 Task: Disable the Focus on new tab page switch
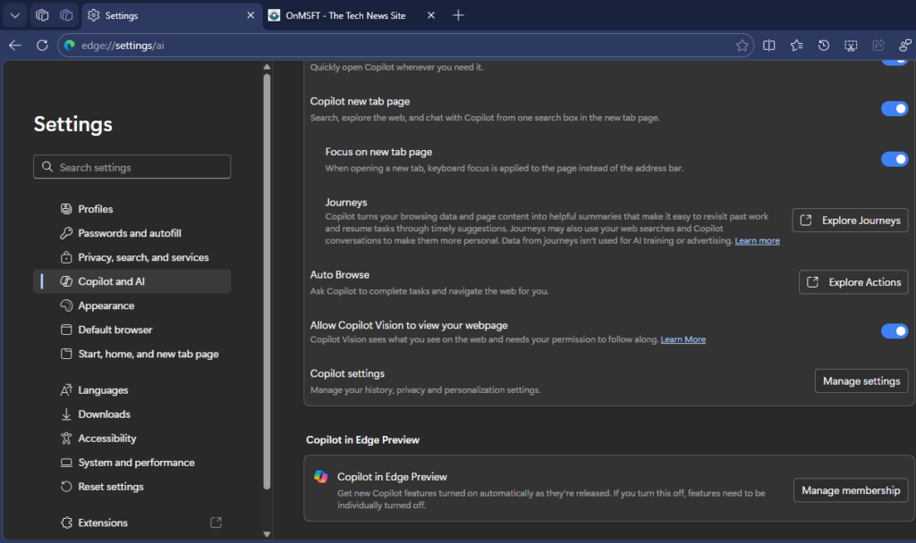(x=894, y=159)
